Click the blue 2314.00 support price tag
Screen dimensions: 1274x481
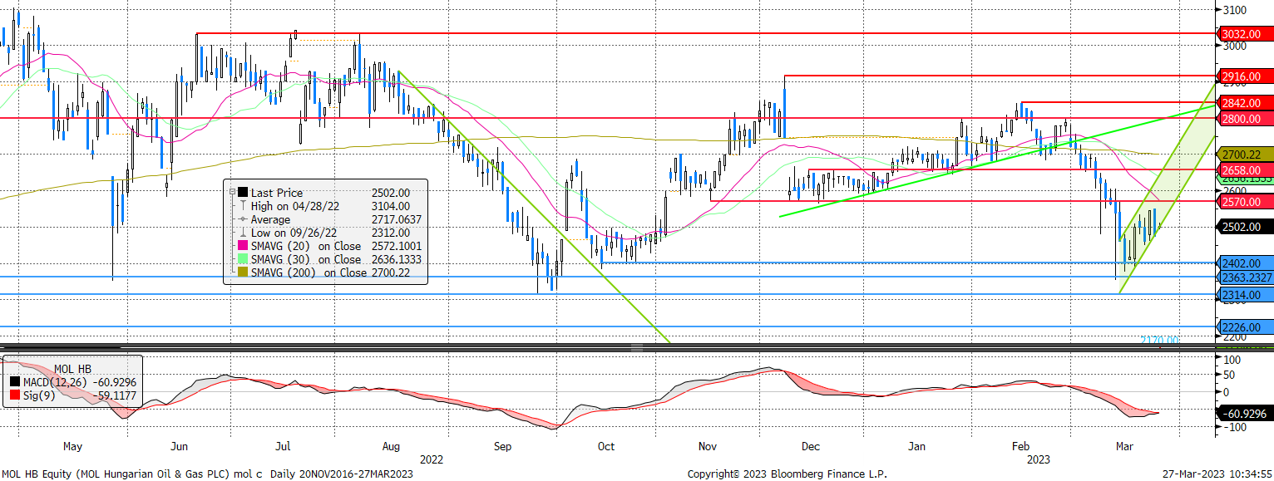[x=1245, y=295]
